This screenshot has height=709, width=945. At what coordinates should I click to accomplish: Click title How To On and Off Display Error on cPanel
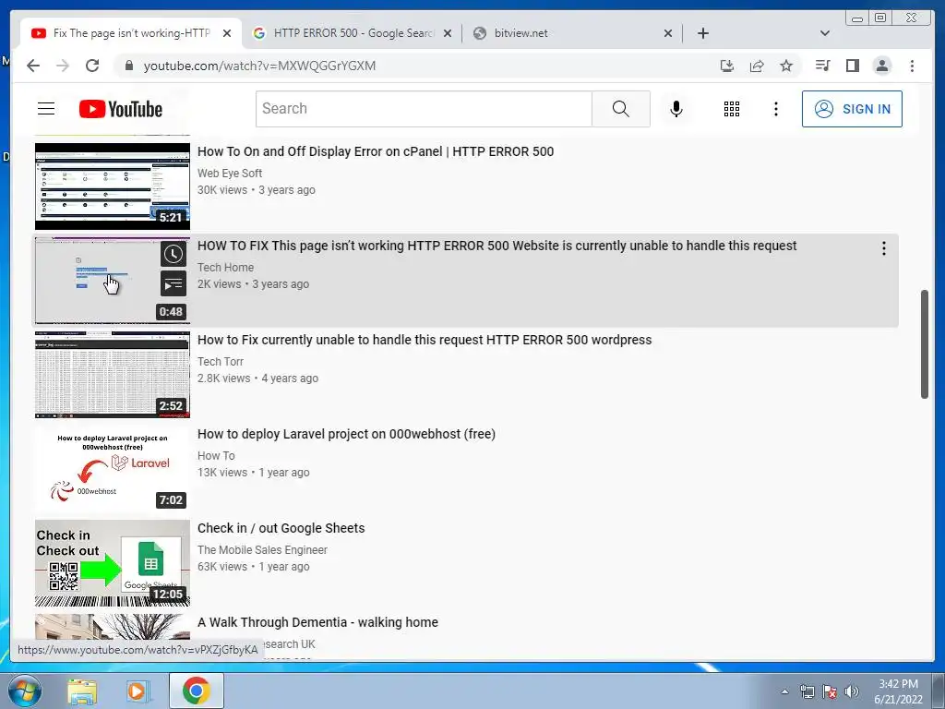[x=376, y=151]
